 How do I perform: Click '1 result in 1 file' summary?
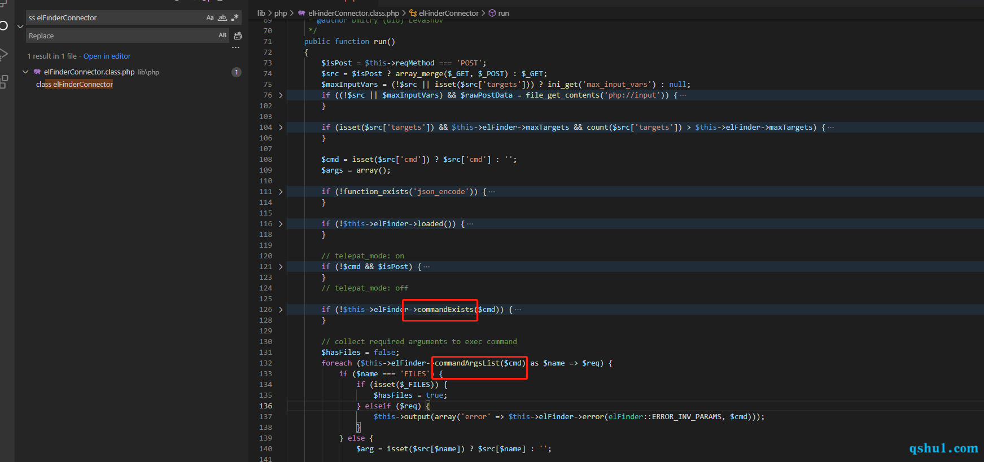tap(52, 56)
